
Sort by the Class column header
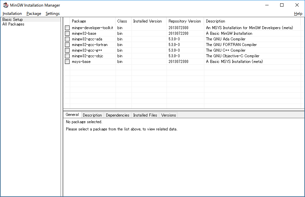[x=124, y=21]
